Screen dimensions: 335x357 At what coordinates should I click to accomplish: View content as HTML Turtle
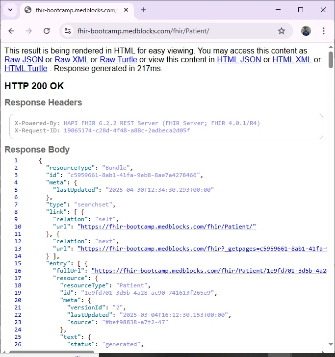tap(26, 69)
